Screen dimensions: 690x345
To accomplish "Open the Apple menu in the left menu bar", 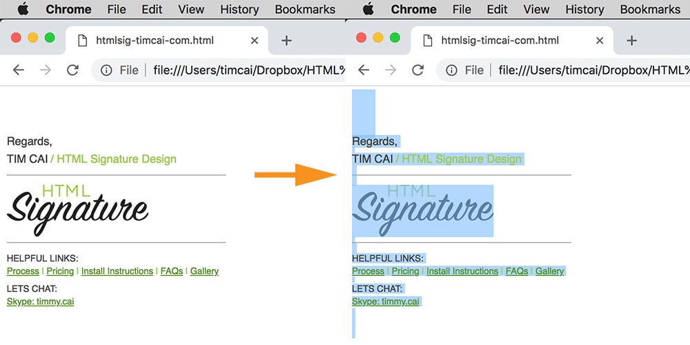I will click(23, 10).
